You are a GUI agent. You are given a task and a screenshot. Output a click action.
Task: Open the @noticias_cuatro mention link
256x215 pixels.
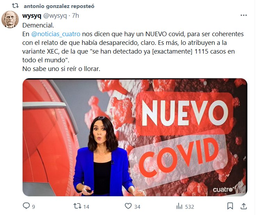[56, 34]
